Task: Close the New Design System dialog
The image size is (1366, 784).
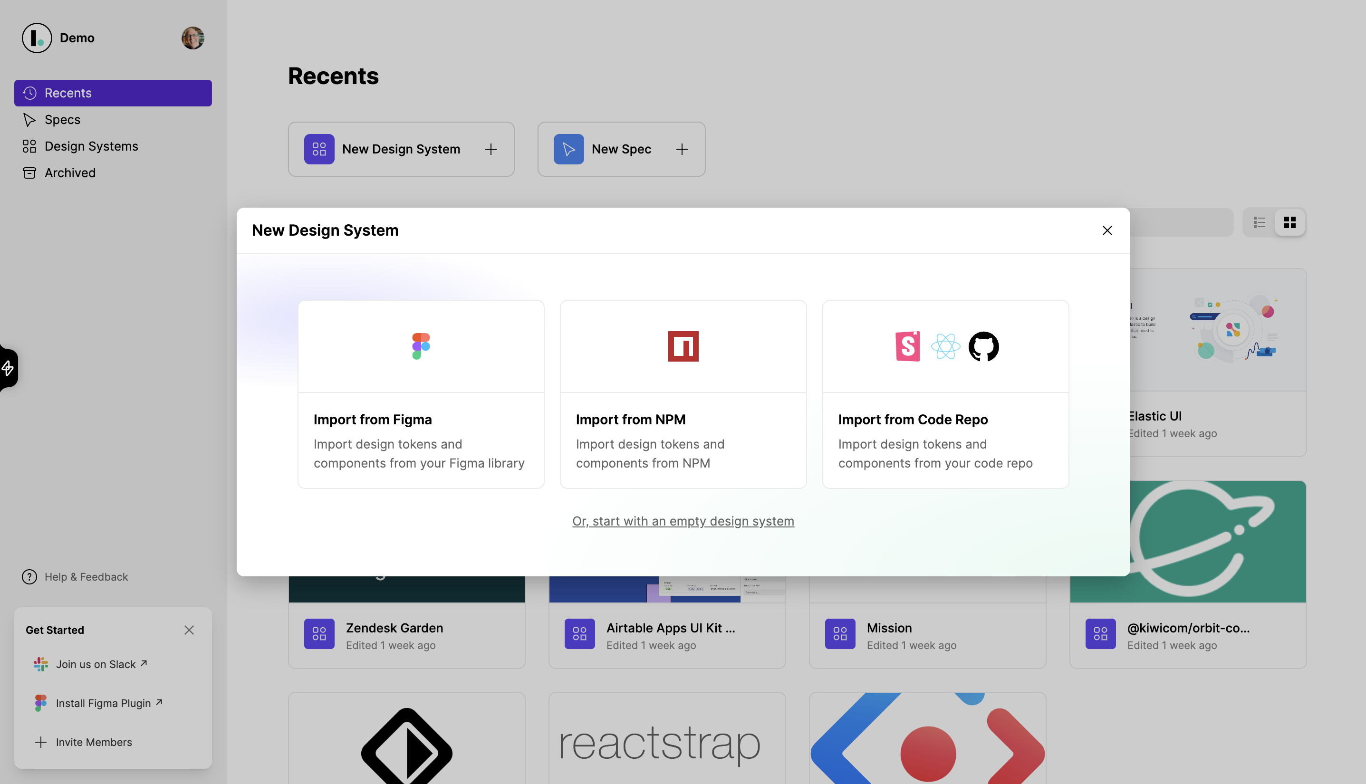Action: point(1107,230)
